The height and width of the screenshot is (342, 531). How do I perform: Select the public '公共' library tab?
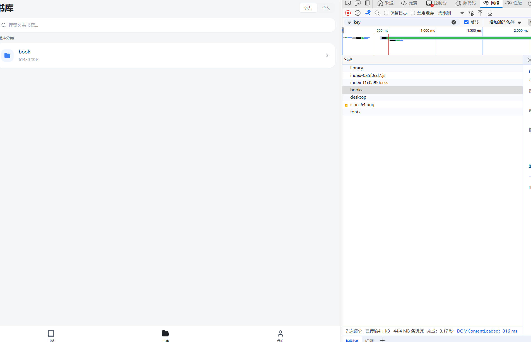tap(308, 8)
